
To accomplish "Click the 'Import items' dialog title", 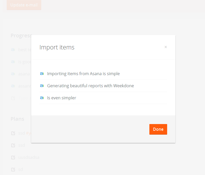I will pyautogui.click(x=57, y=47).
